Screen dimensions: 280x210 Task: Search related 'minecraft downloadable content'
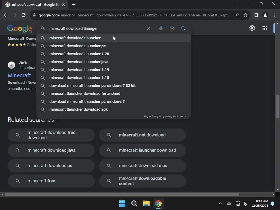point(142,181)
